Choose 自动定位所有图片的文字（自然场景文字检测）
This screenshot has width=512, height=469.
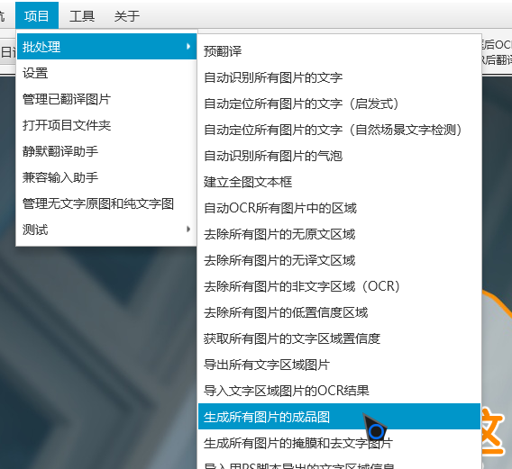339,130
